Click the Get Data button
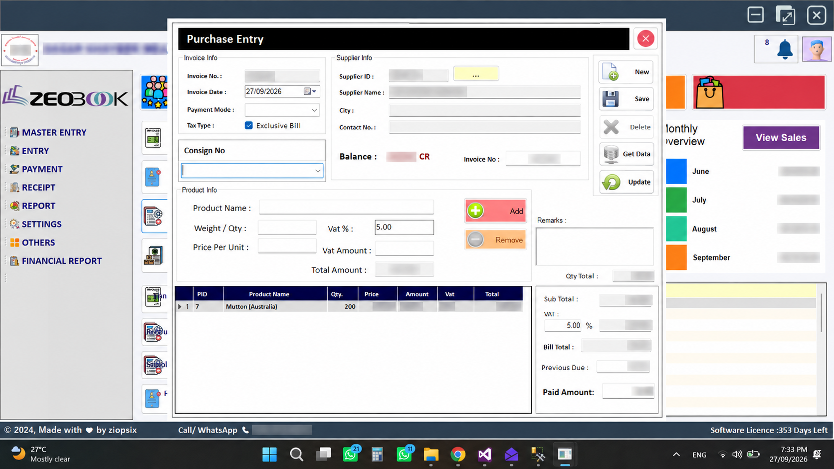834x469 pixels. point(626,154)
